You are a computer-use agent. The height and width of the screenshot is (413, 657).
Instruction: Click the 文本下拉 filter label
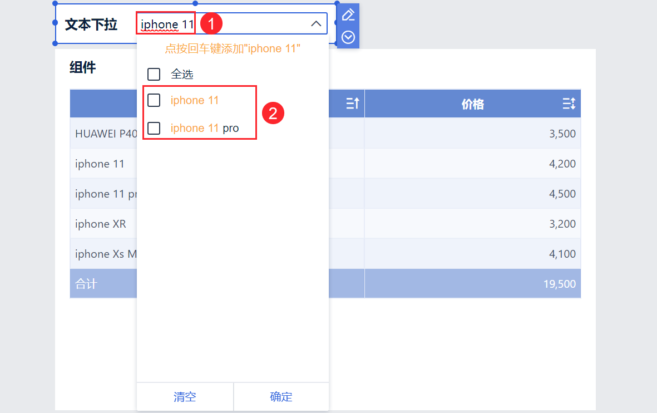click(x=91, y=24)
